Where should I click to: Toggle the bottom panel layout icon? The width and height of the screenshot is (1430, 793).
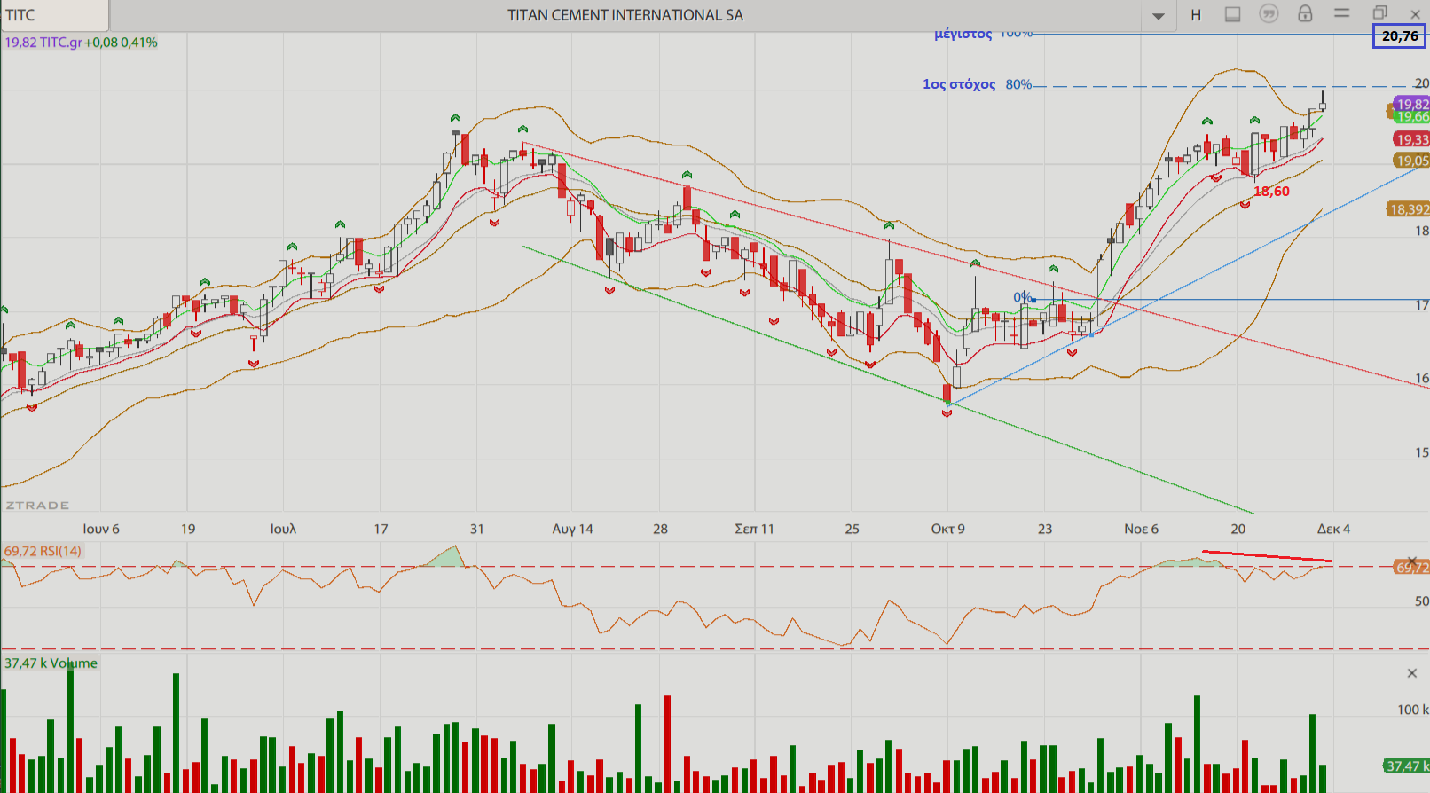pyautogui.click(x=1232, y=14)
